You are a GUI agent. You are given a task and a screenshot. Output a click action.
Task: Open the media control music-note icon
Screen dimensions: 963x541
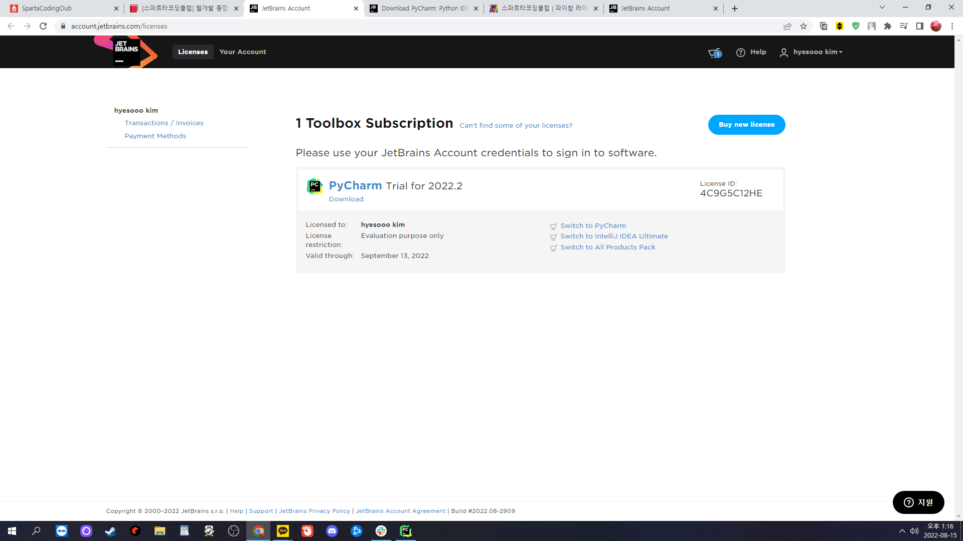[x=904, y=26]
